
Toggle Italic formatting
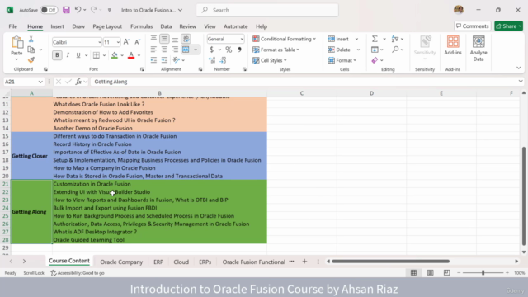coord(68,55)
